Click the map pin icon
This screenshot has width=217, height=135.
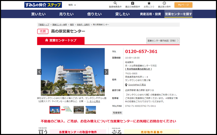126,85
